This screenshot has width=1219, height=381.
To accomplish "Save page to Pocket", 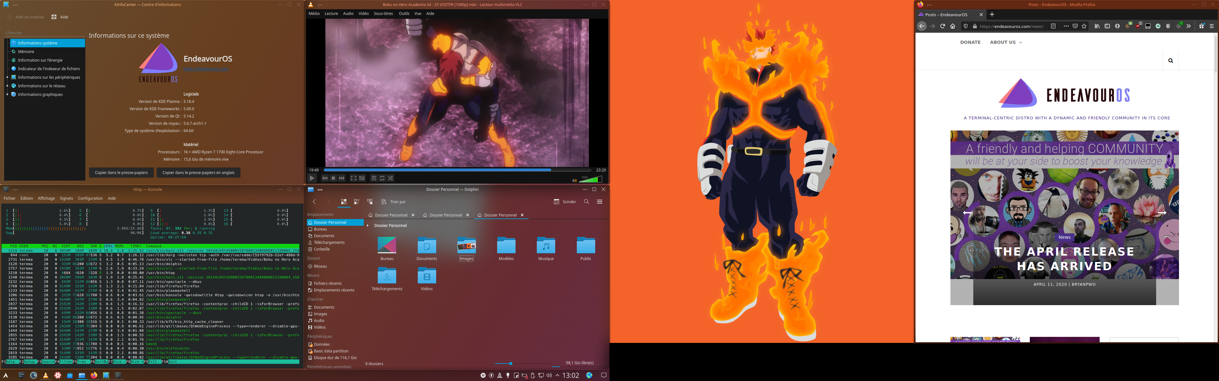I will [1075, 26].
